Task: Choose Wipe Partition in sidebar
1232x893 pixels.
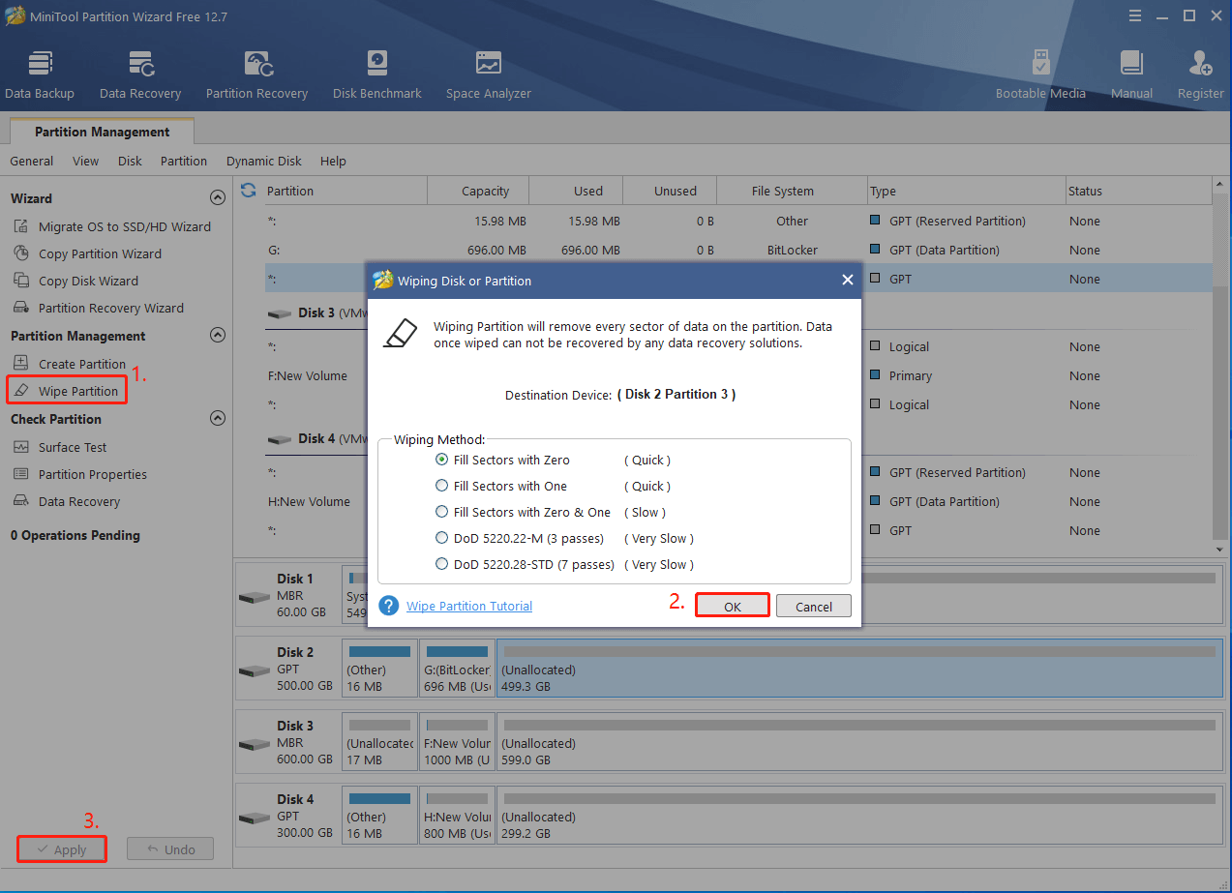Action: (67, 391)
